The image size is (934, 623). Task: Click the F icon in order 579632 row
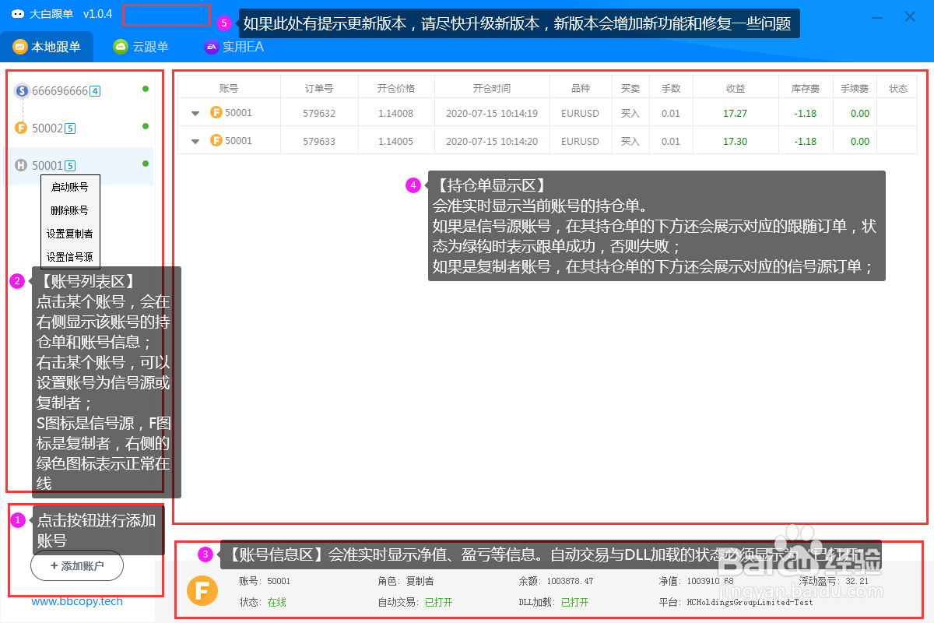click(216, 113)
